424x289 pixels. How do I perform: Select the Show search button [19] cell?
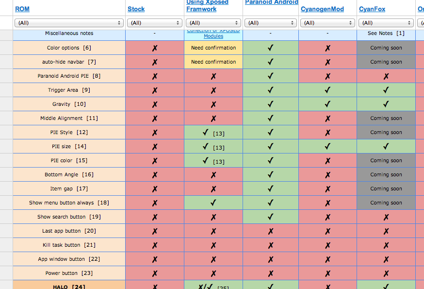(x=69, y=217)
